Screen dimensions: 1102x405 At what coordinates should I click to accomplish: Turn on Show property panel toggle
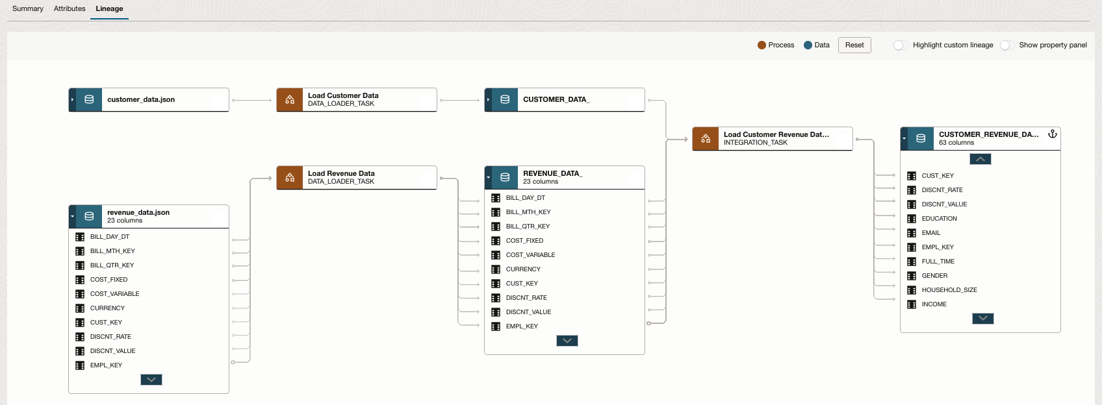[1006, 45]
